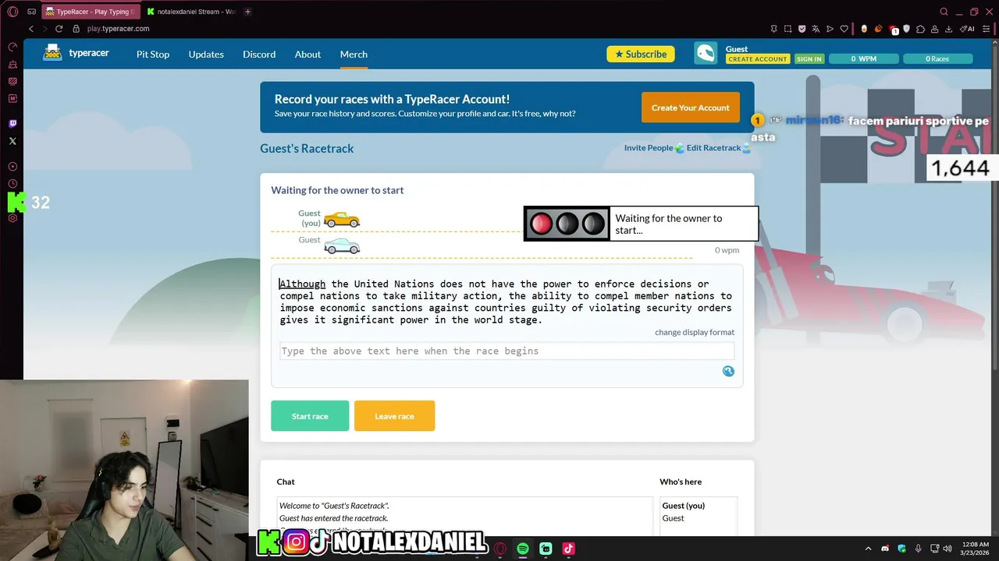
Task: Click the change display format link
Action: click(x=695, y=332)
